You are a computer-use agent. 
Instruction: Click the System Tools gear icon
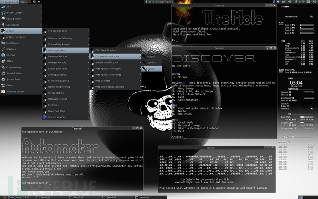[3, 79]
